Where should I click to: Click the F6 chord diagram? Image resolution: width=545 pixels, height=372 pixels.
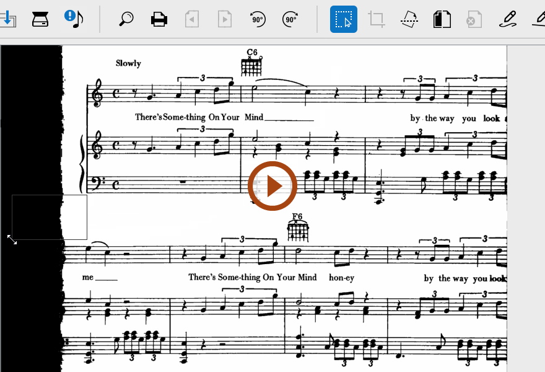[297, 231]
